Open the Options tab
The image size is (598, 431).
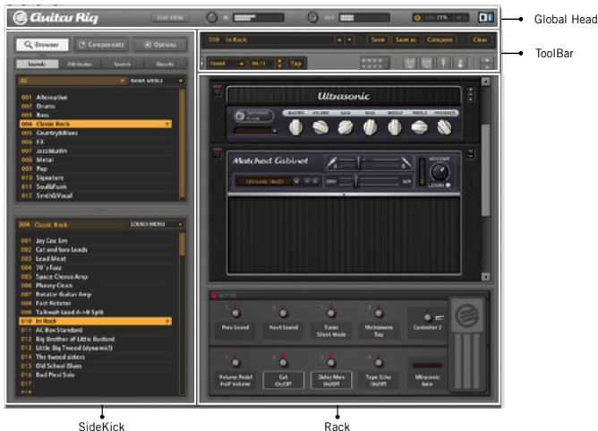160,45
